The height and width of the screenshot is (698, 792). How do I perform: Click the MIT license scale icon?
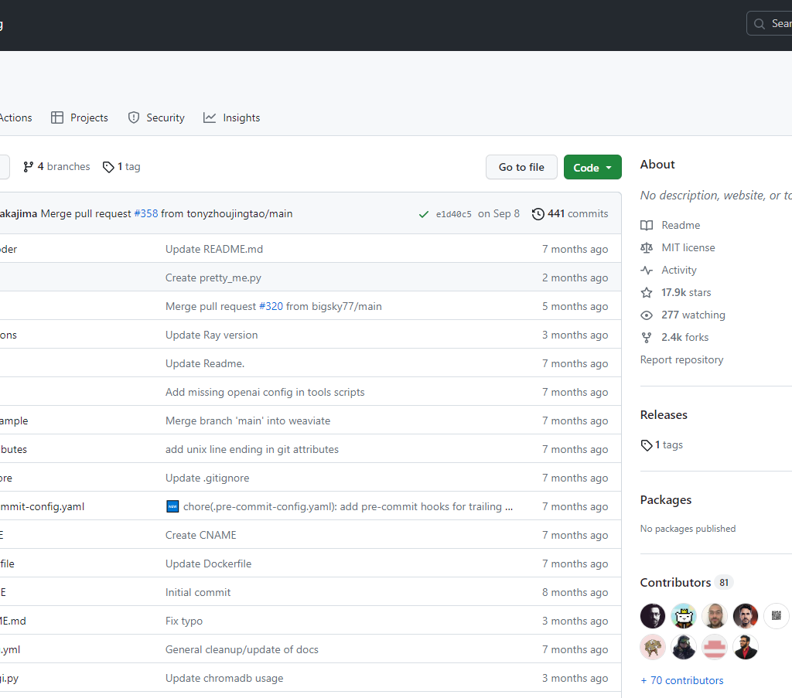[x=647, y=248]
